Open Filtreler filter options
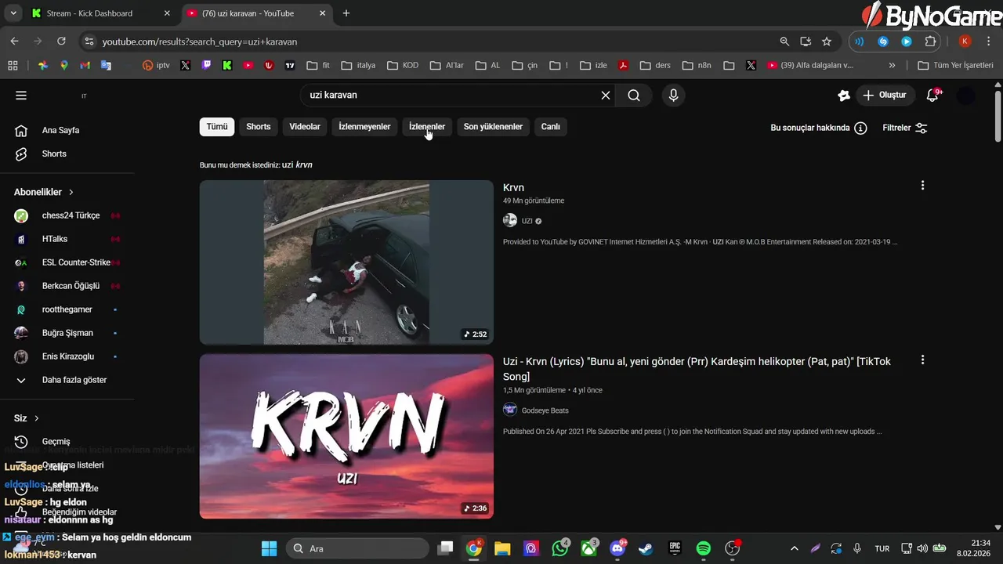1003x564 pixels. [x=905, y=128]
